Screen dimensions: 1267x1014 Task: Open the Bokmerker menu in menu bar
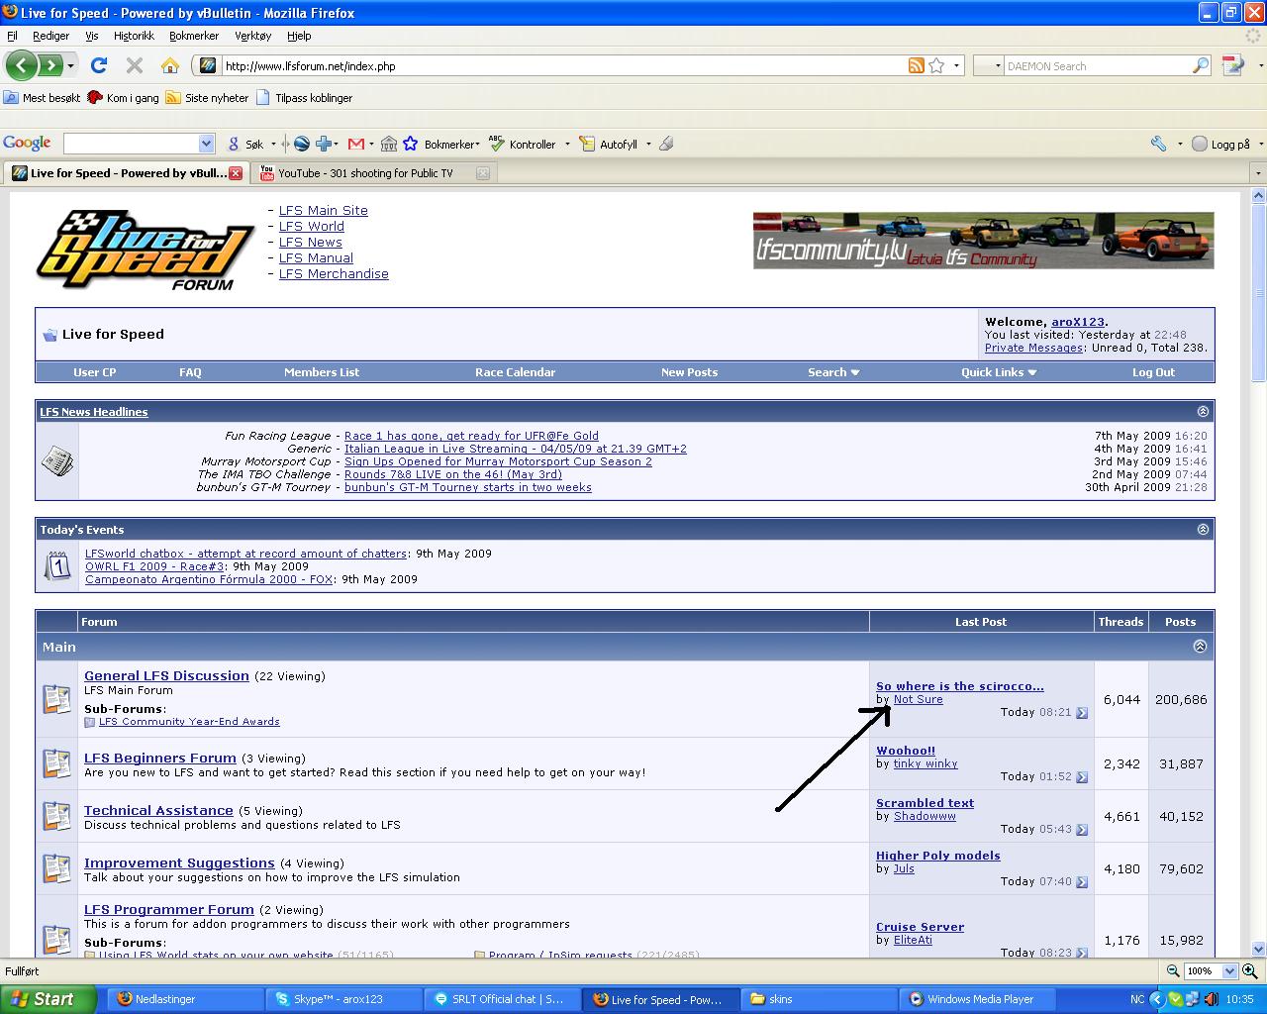[194, 36]
